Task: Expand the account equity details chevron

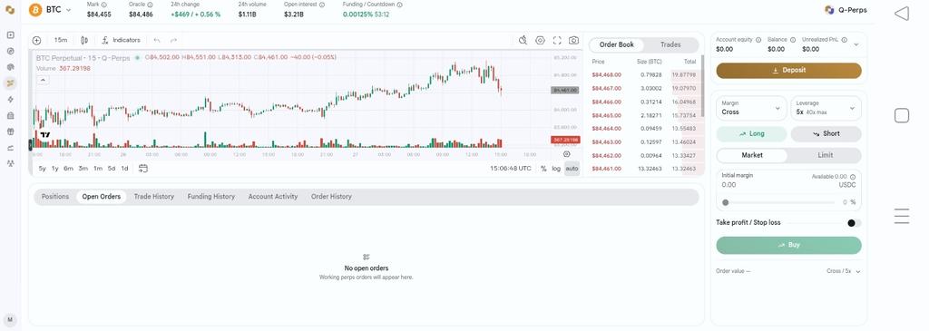Action: (856, 44)
